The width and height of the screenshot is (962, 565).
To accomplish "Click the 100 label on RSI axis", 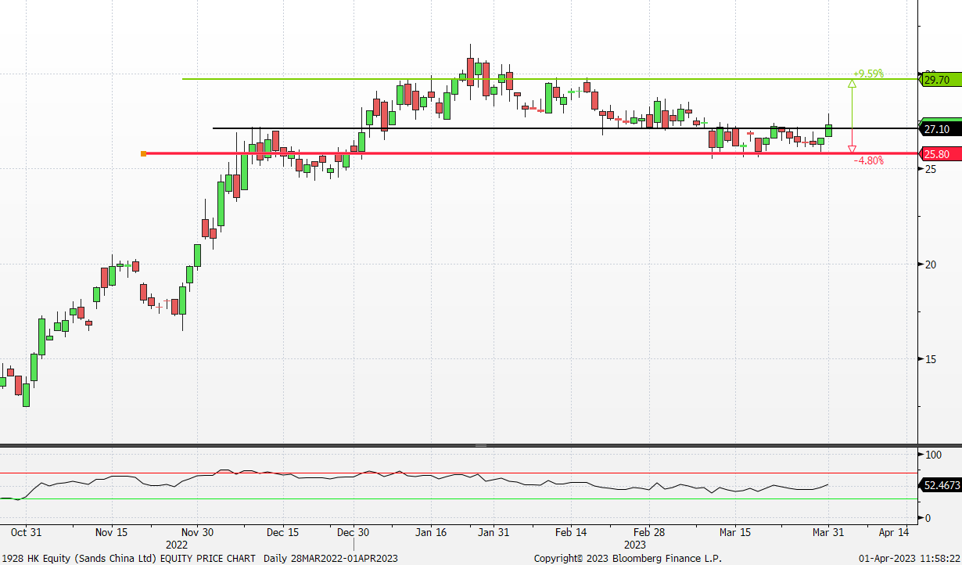I will (x=933, y=454).
